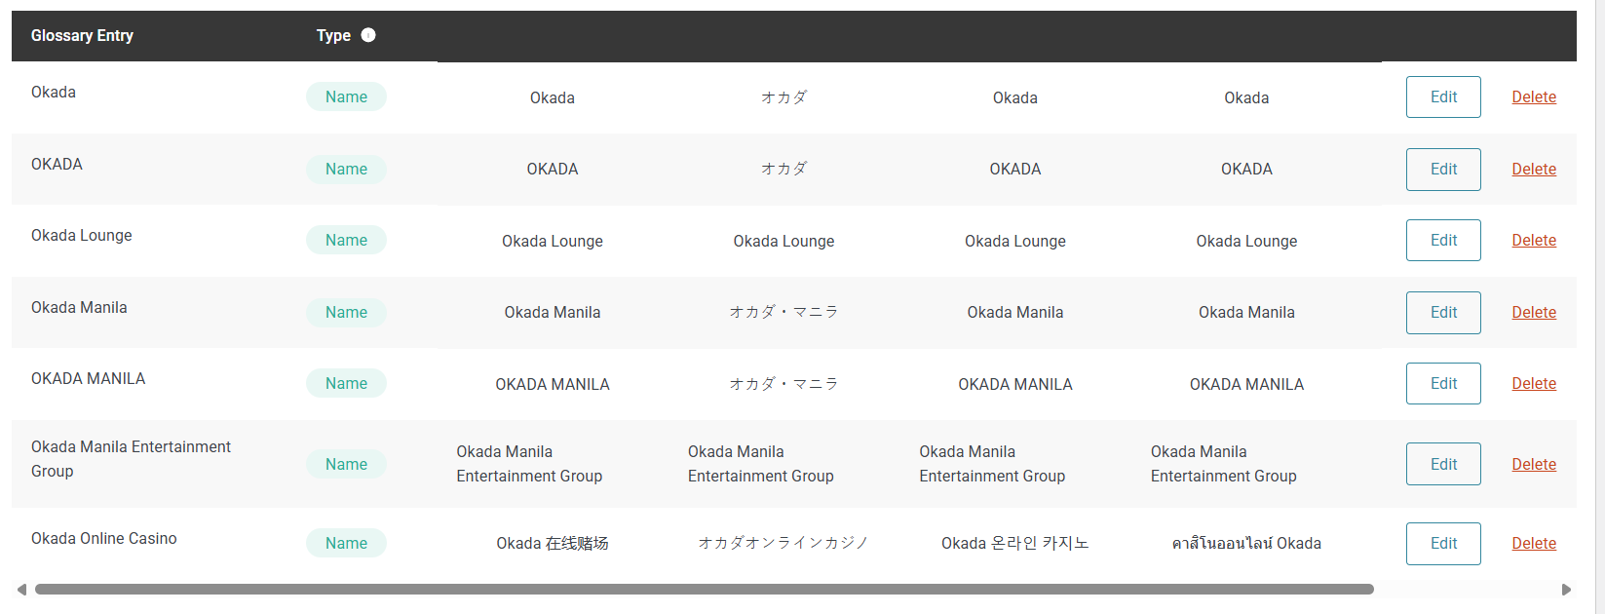Viewport: 1605px width, 614px height.
Task: Delete the Okada glossary entry
Action: click(1534, 97)
